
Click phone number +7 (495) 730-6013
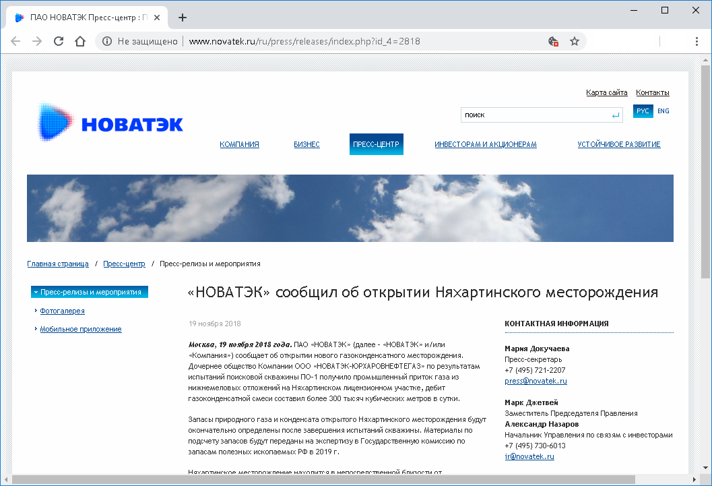535,446
